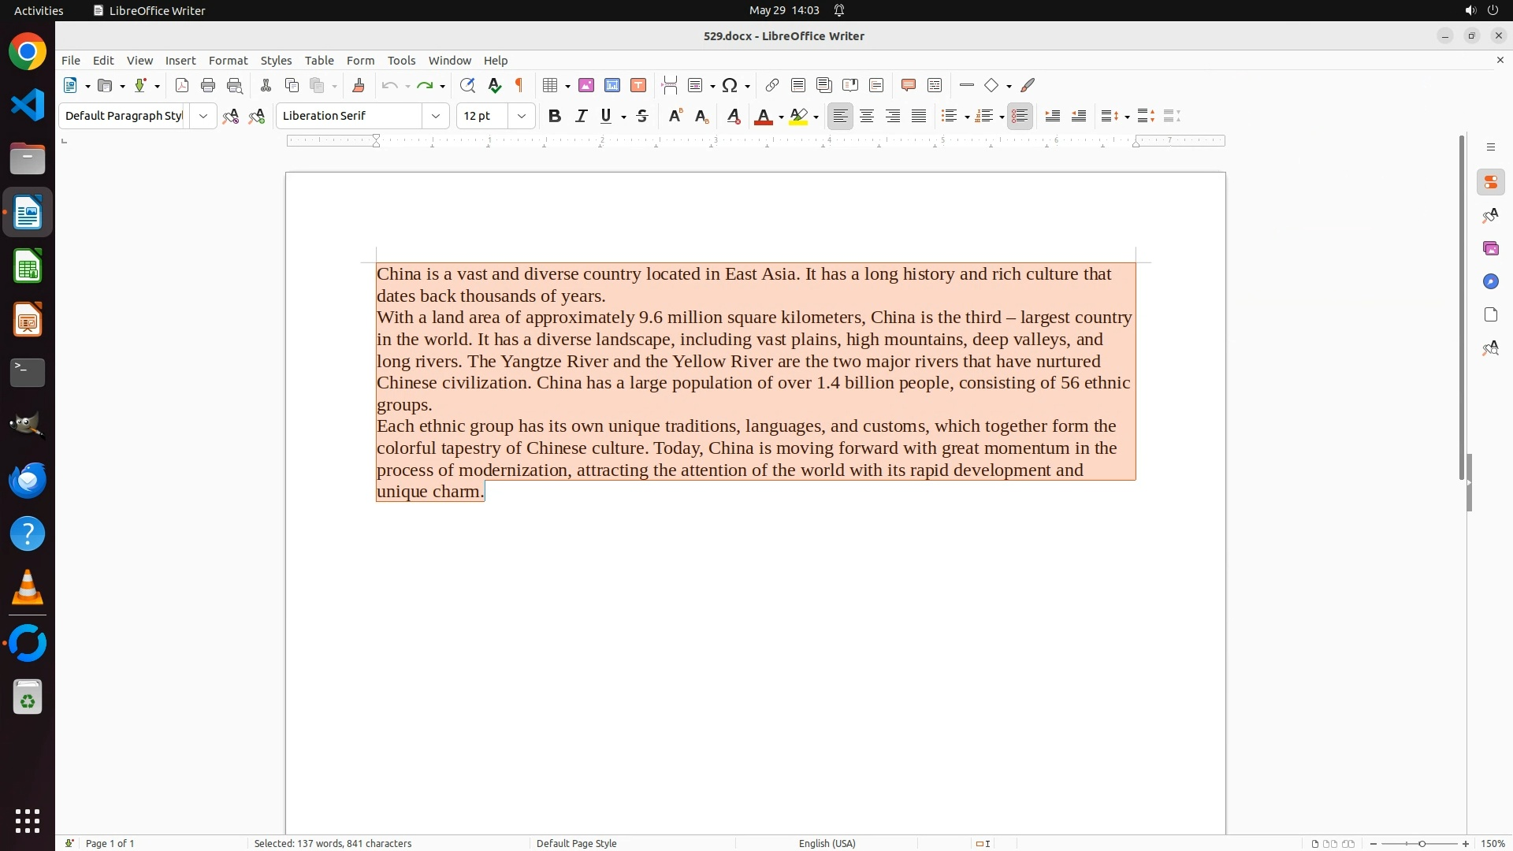
Task: Open the Navigator compass icon in sidebar
Action: pyautogui.click(x=1490, y=282)
